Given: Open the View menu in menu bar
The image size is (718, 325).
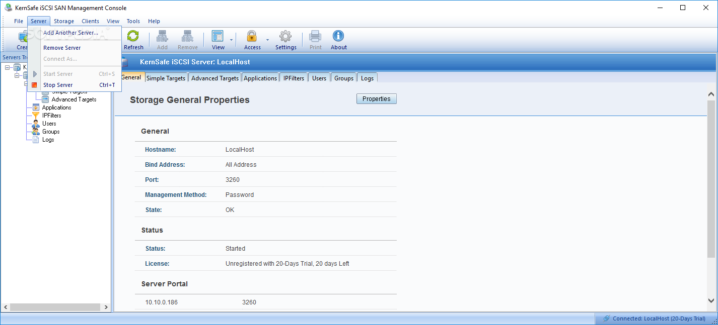Looking at the screenshot, I should [113, 21].
